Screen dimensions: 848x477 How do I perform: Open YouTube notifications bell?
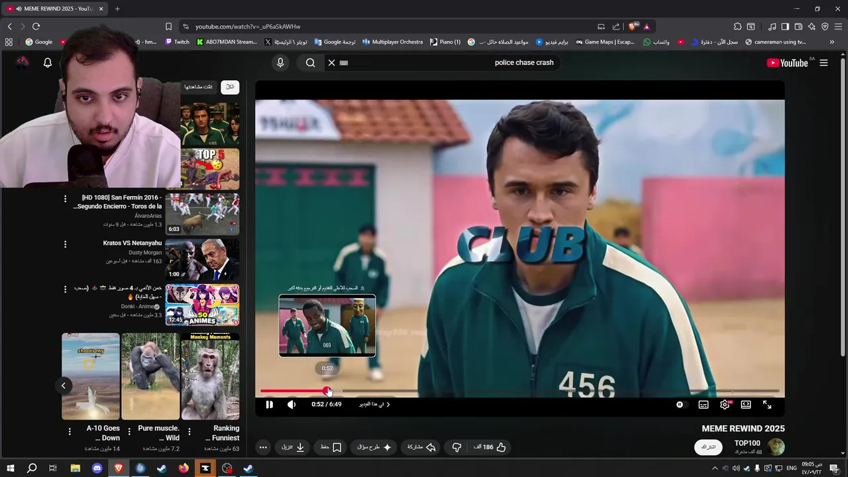coord(48,63)
